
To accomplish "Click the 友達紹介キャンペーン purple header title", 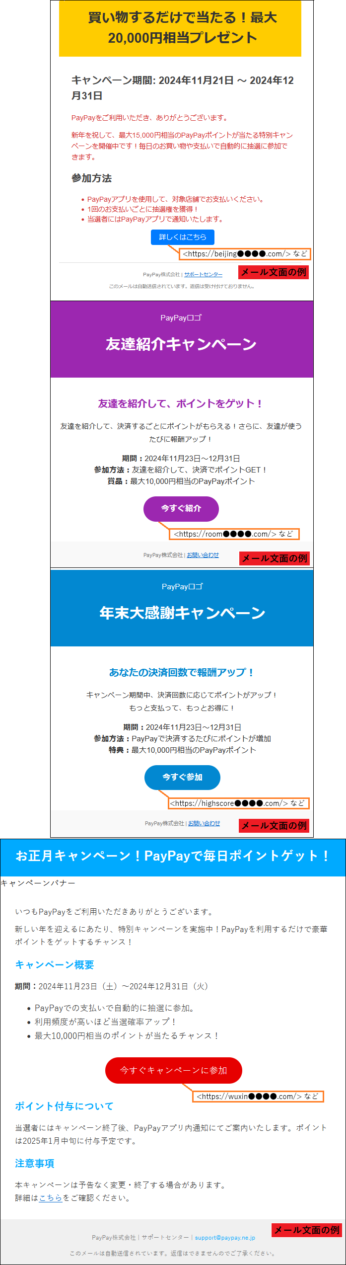I will pyautogui.click(x=181, y=344).
